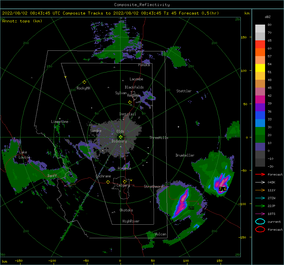Click the cyan current ellipse icon
284x265 pixels.
pos(260,222)
